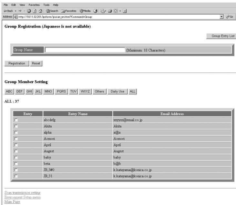236x205 pixels.
Task: Open the Scan transmission setting link
Action: point(22,193)
